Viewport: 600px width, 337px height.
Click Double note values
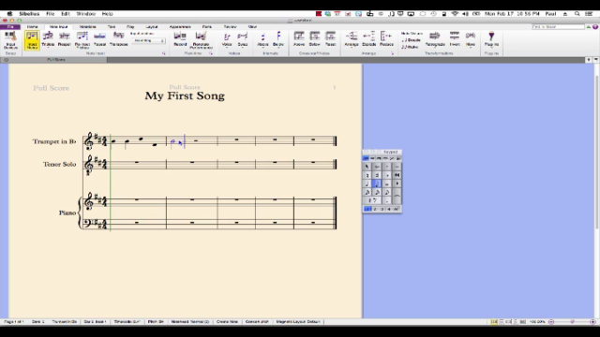tap(411, 40)
